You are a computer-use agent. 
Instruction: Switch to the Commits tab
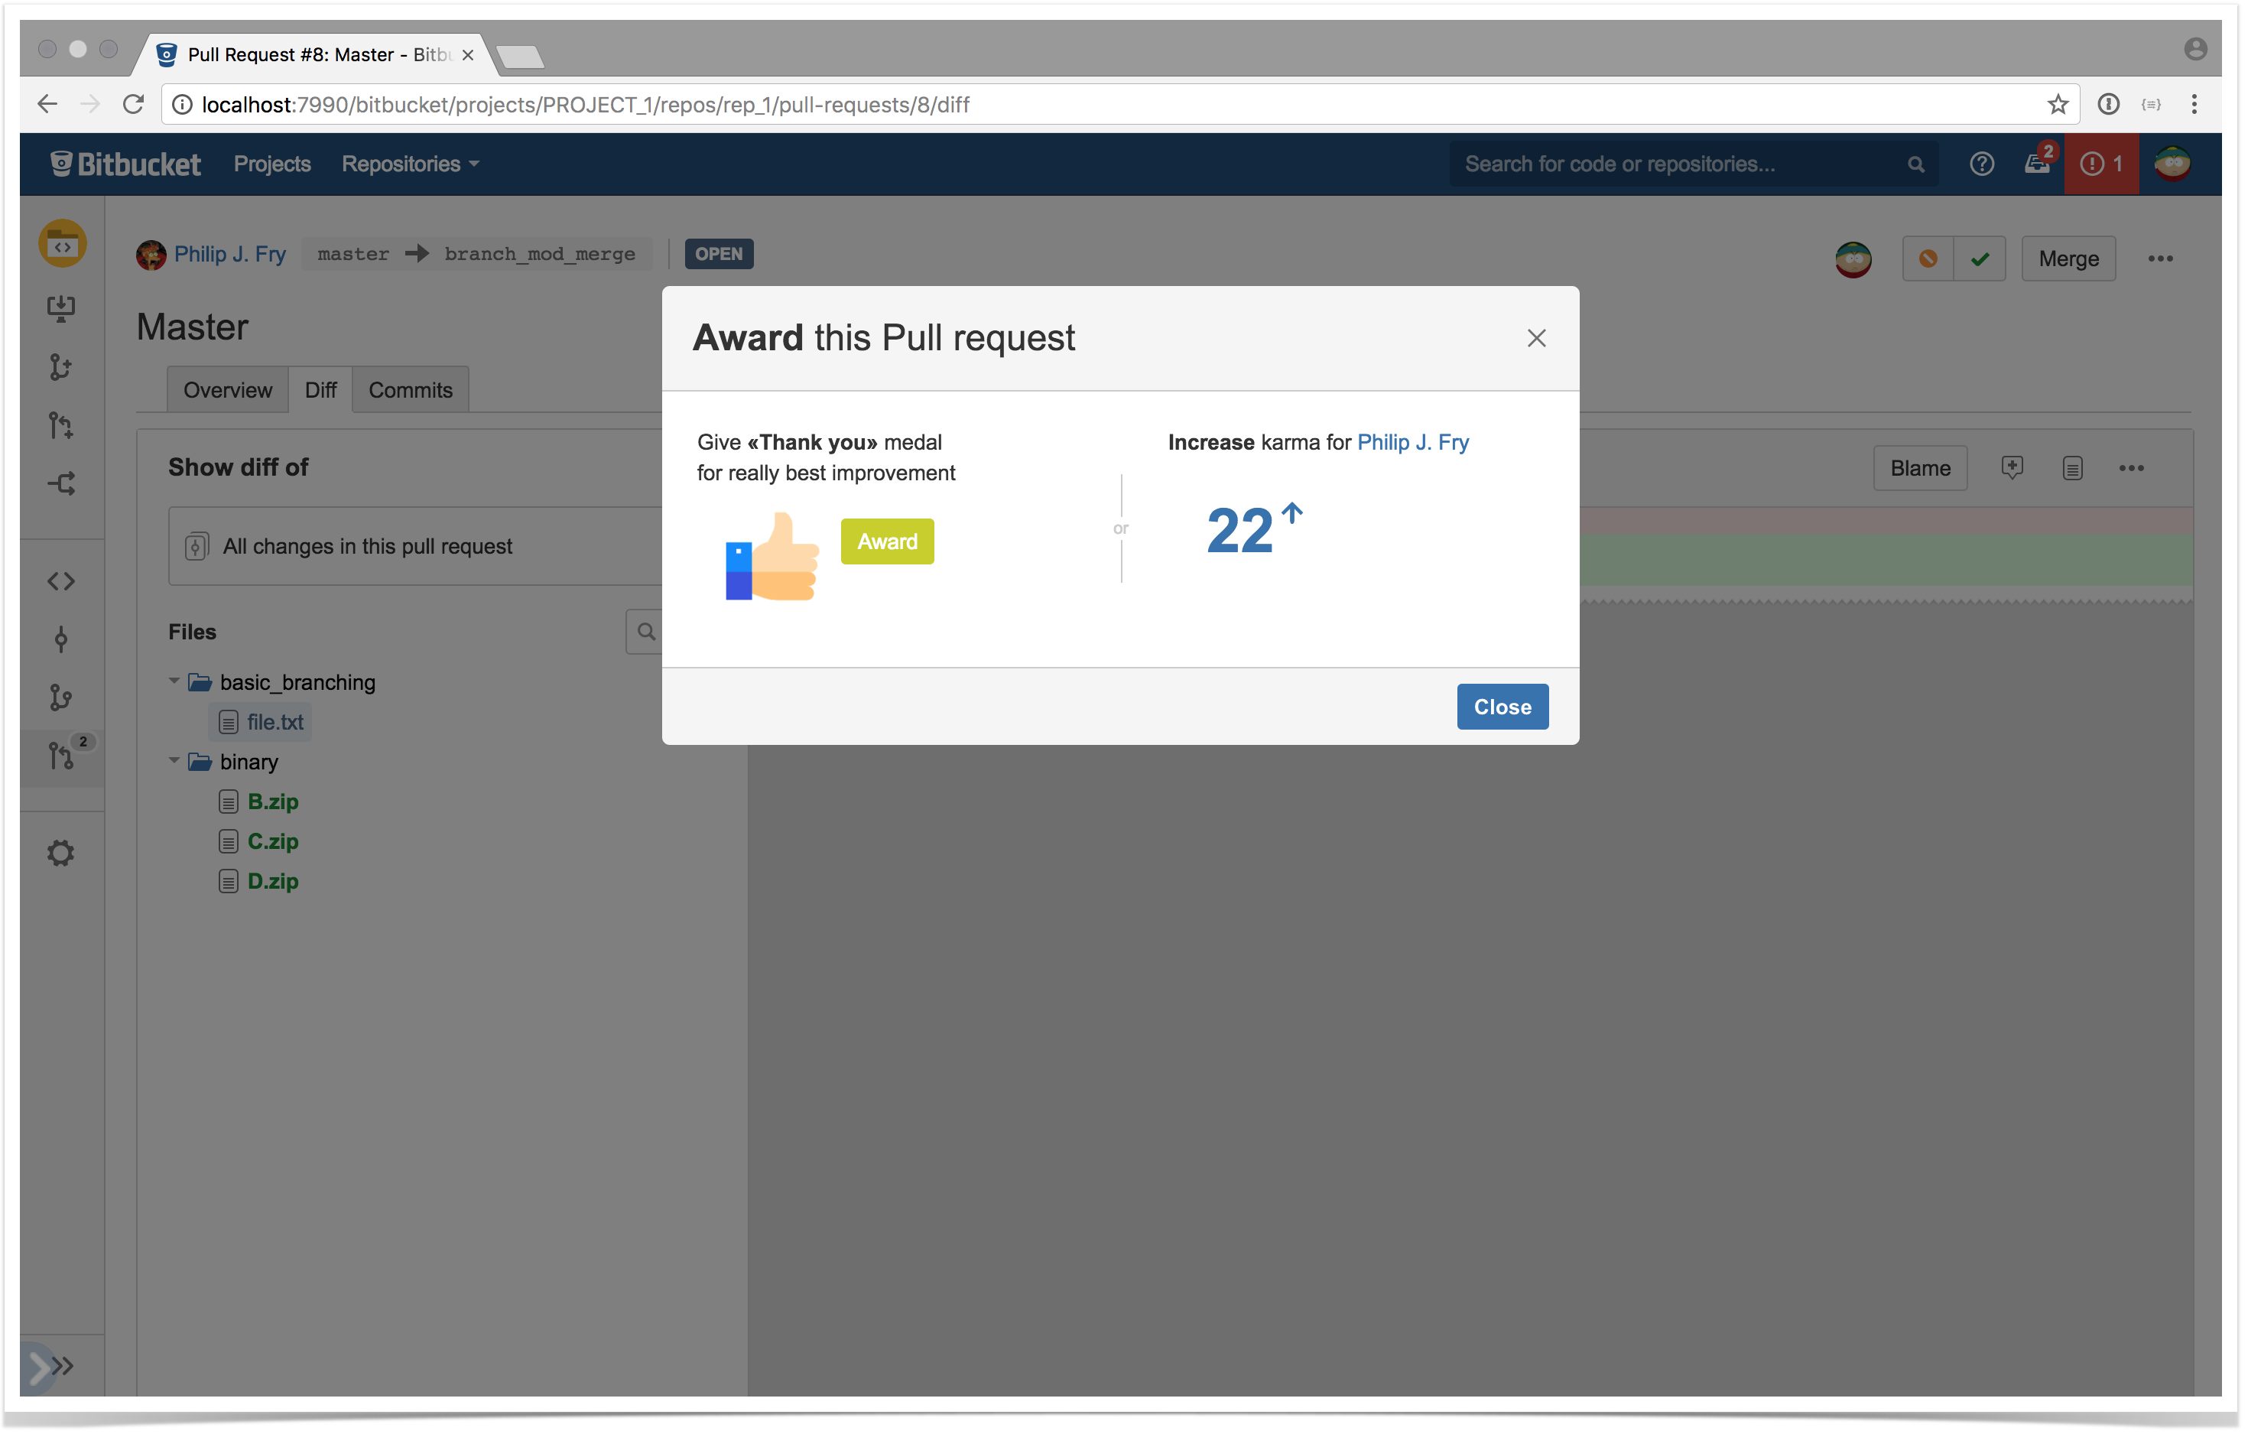point(411,390)
